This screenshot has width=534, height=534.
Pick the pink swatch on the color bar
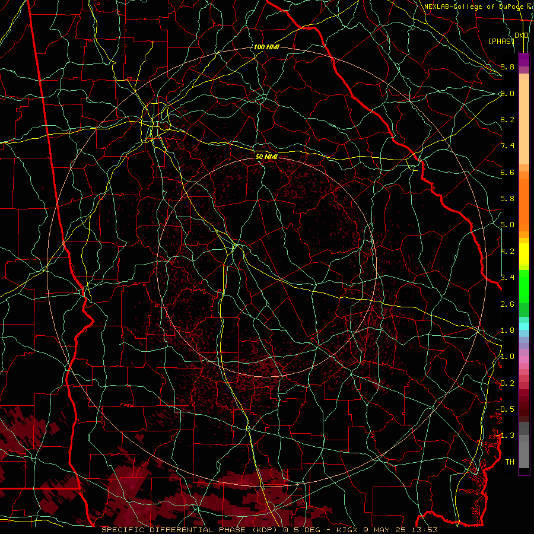(x=524, y=360)
